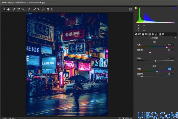Select the Hand tool
The width and height of the screenshot is (178, 119).
coord(8,9)
